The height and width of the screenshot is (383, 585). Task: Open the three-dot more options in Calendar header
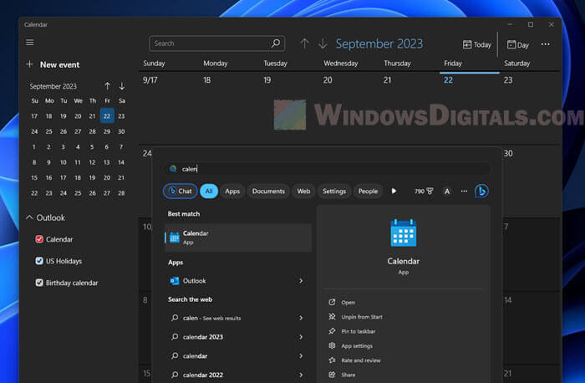(x=546, y=44)
